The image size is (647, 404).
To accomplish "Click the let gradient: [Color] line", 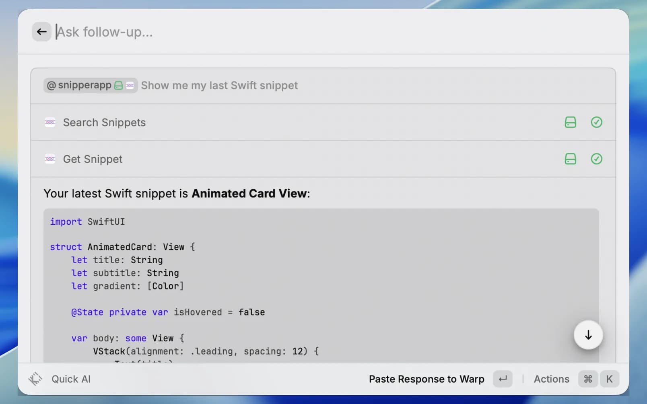I will point(128,286).
